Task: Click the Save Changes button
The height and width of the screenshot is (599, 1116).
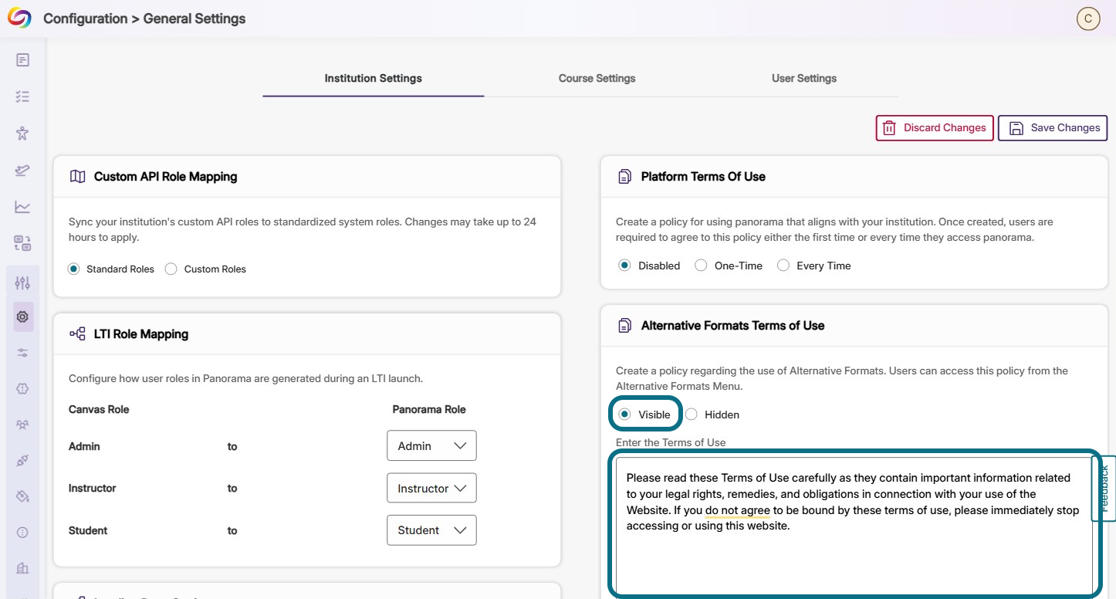Action: (1053, 128)
